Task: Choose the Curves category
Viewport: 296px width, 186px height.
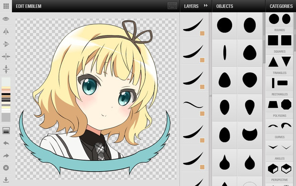Action: click(280, 130)
